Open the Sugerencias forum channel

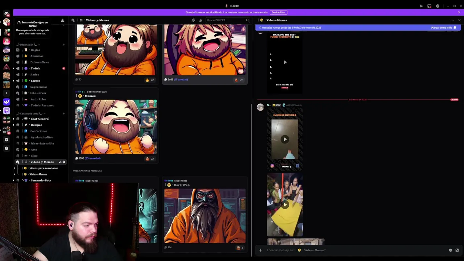pos(41,87)
